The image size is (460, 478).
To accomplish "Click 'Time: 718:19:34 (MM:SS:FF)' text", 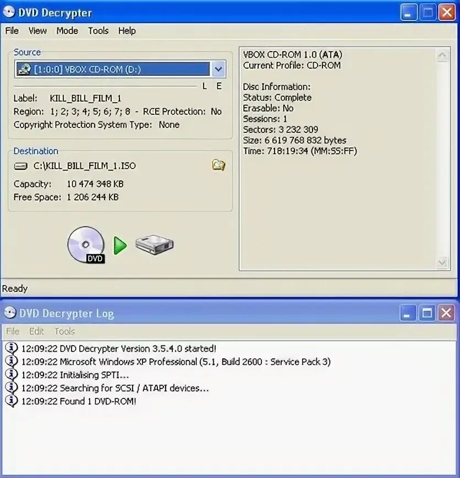I will 300,151.
